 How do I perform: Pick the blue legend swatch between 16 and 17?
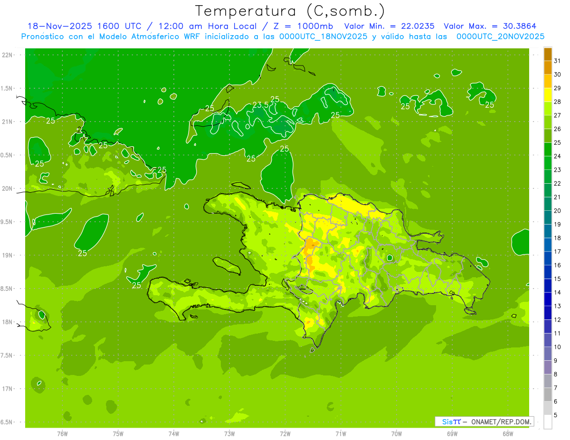pyautogui.click(x=548, y=258)
